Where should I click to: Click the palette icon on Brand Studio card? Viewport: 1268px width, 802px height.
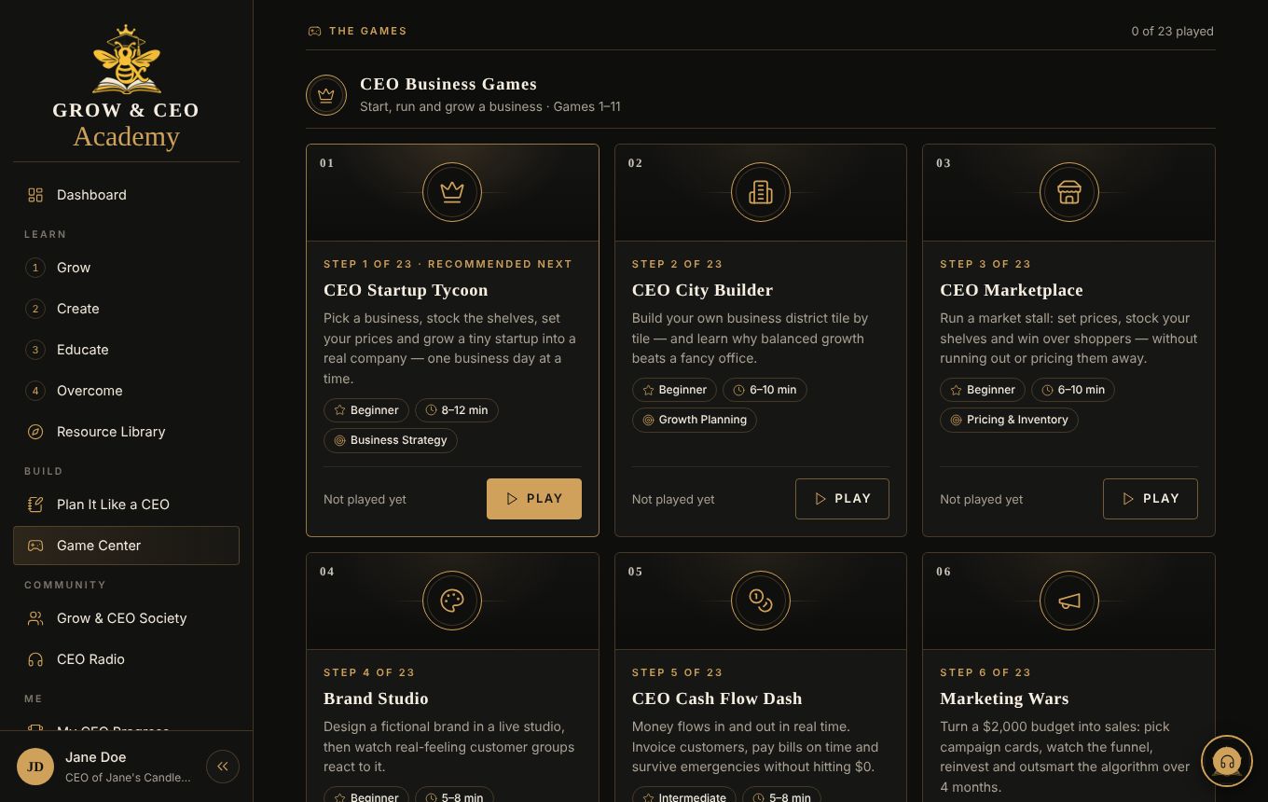pyautogui.click(x=452, y=601)
